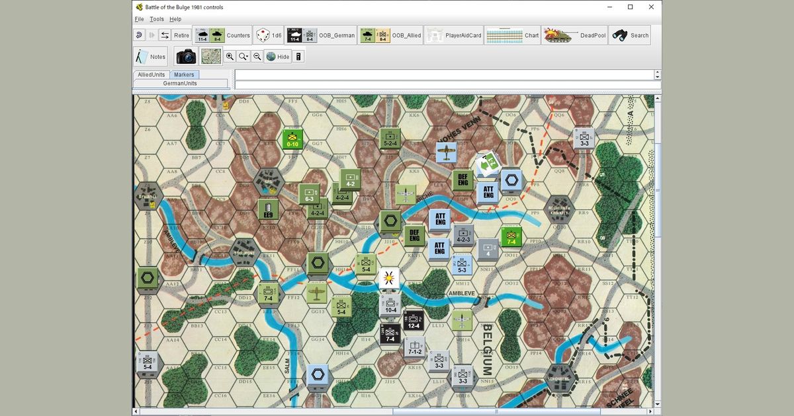Click the Hide globe button
Viewport: 794px width, 416px height.
tap(277, 56)
